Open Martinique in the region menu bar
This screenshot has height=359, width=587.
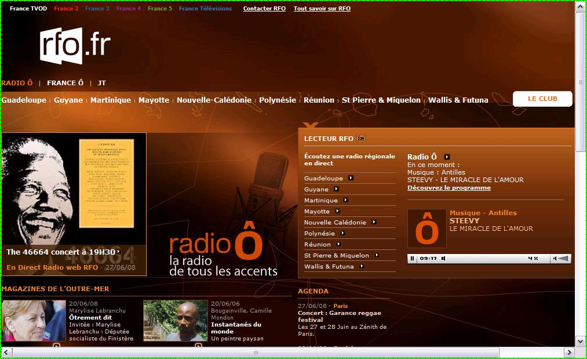(111, 100)
